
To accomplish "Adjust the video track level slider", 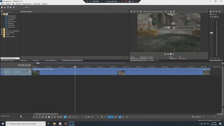I will [29, 72].
